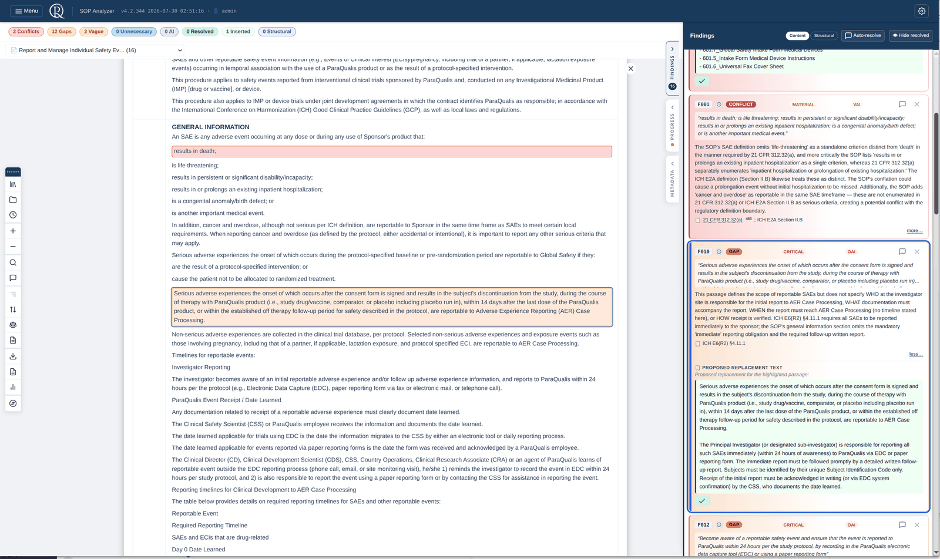This screenshot has height=559, width=940.
Task: Click the filter lines icon in left toolbar
Action: point(13,294)
